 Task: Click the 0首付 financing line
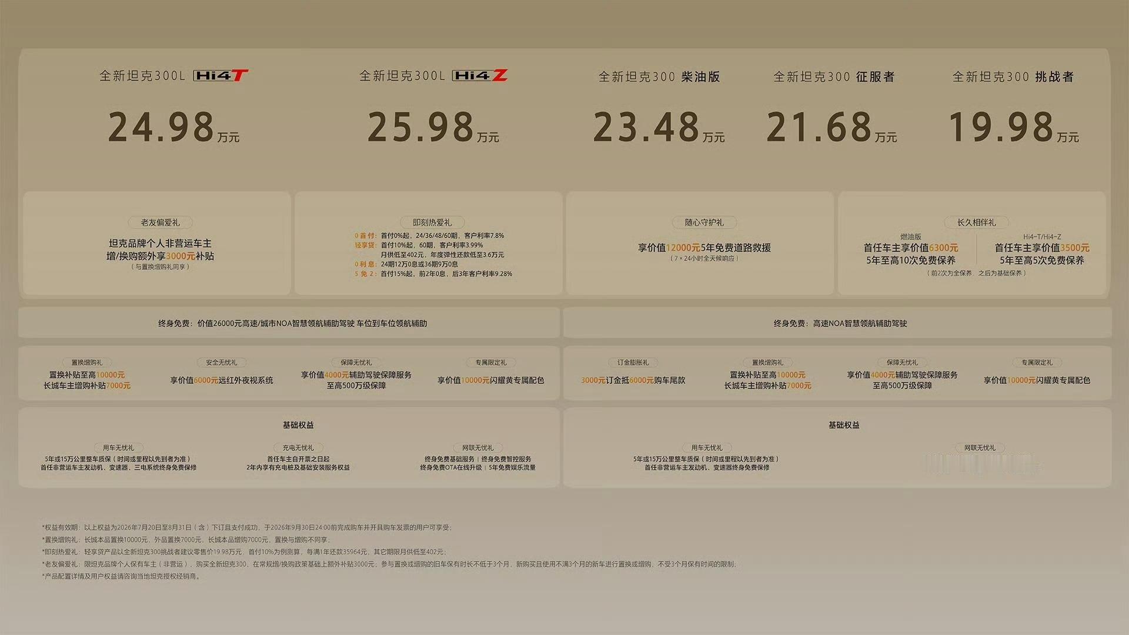pos(429,236)
